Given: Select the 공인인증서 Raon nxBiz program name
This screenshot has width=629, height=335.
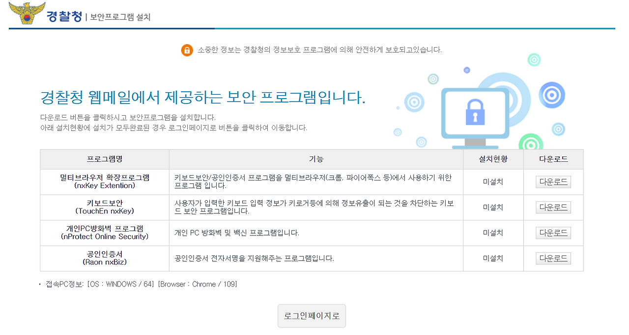Looking at the screenshot, I should 104,258.
